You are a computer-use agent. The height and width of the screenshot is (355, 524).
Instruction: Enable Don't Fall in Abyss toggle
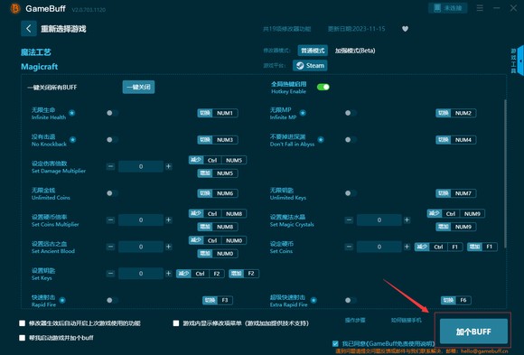click(351, 140)
